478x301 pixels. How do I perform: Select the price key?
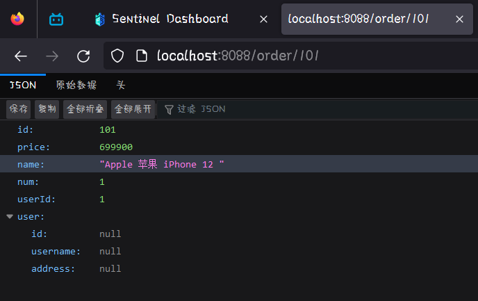coord(33,147)
